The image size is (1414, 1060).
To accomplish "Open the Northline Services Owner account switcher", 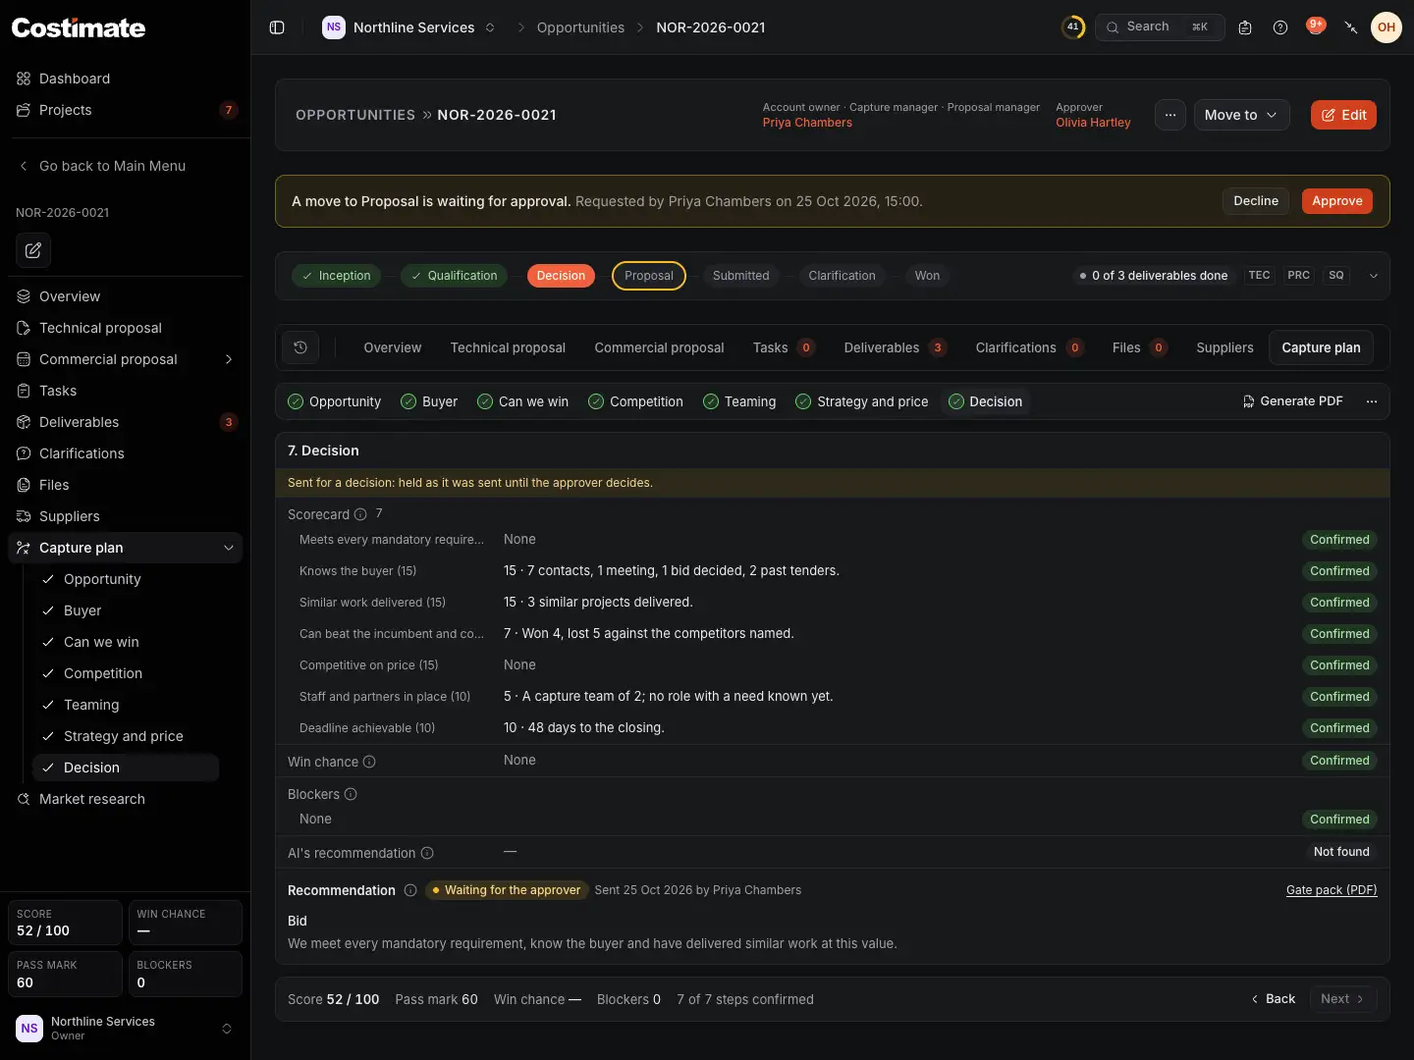I will pyautogui.click(x=125, y=1029).
